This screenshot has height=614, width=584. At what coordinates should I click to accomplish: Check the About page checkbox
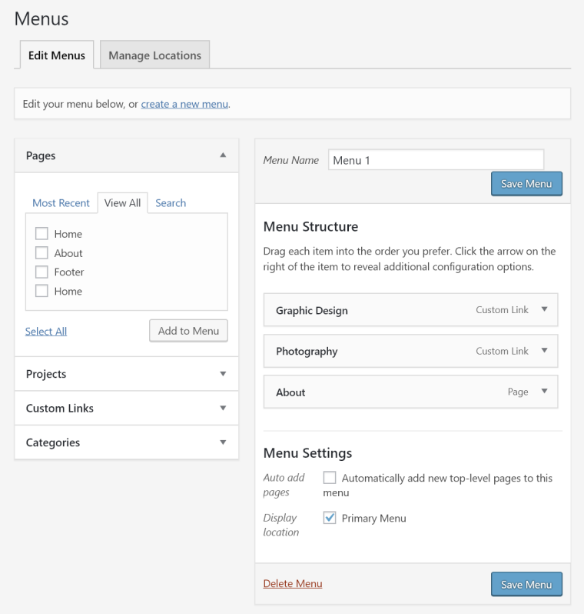point(41,253)
